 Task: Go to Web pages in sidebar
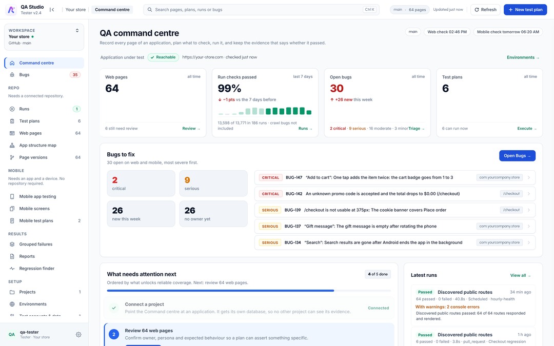44,133
